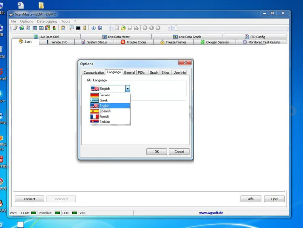Open the File menu

click(x=13, y=21)
